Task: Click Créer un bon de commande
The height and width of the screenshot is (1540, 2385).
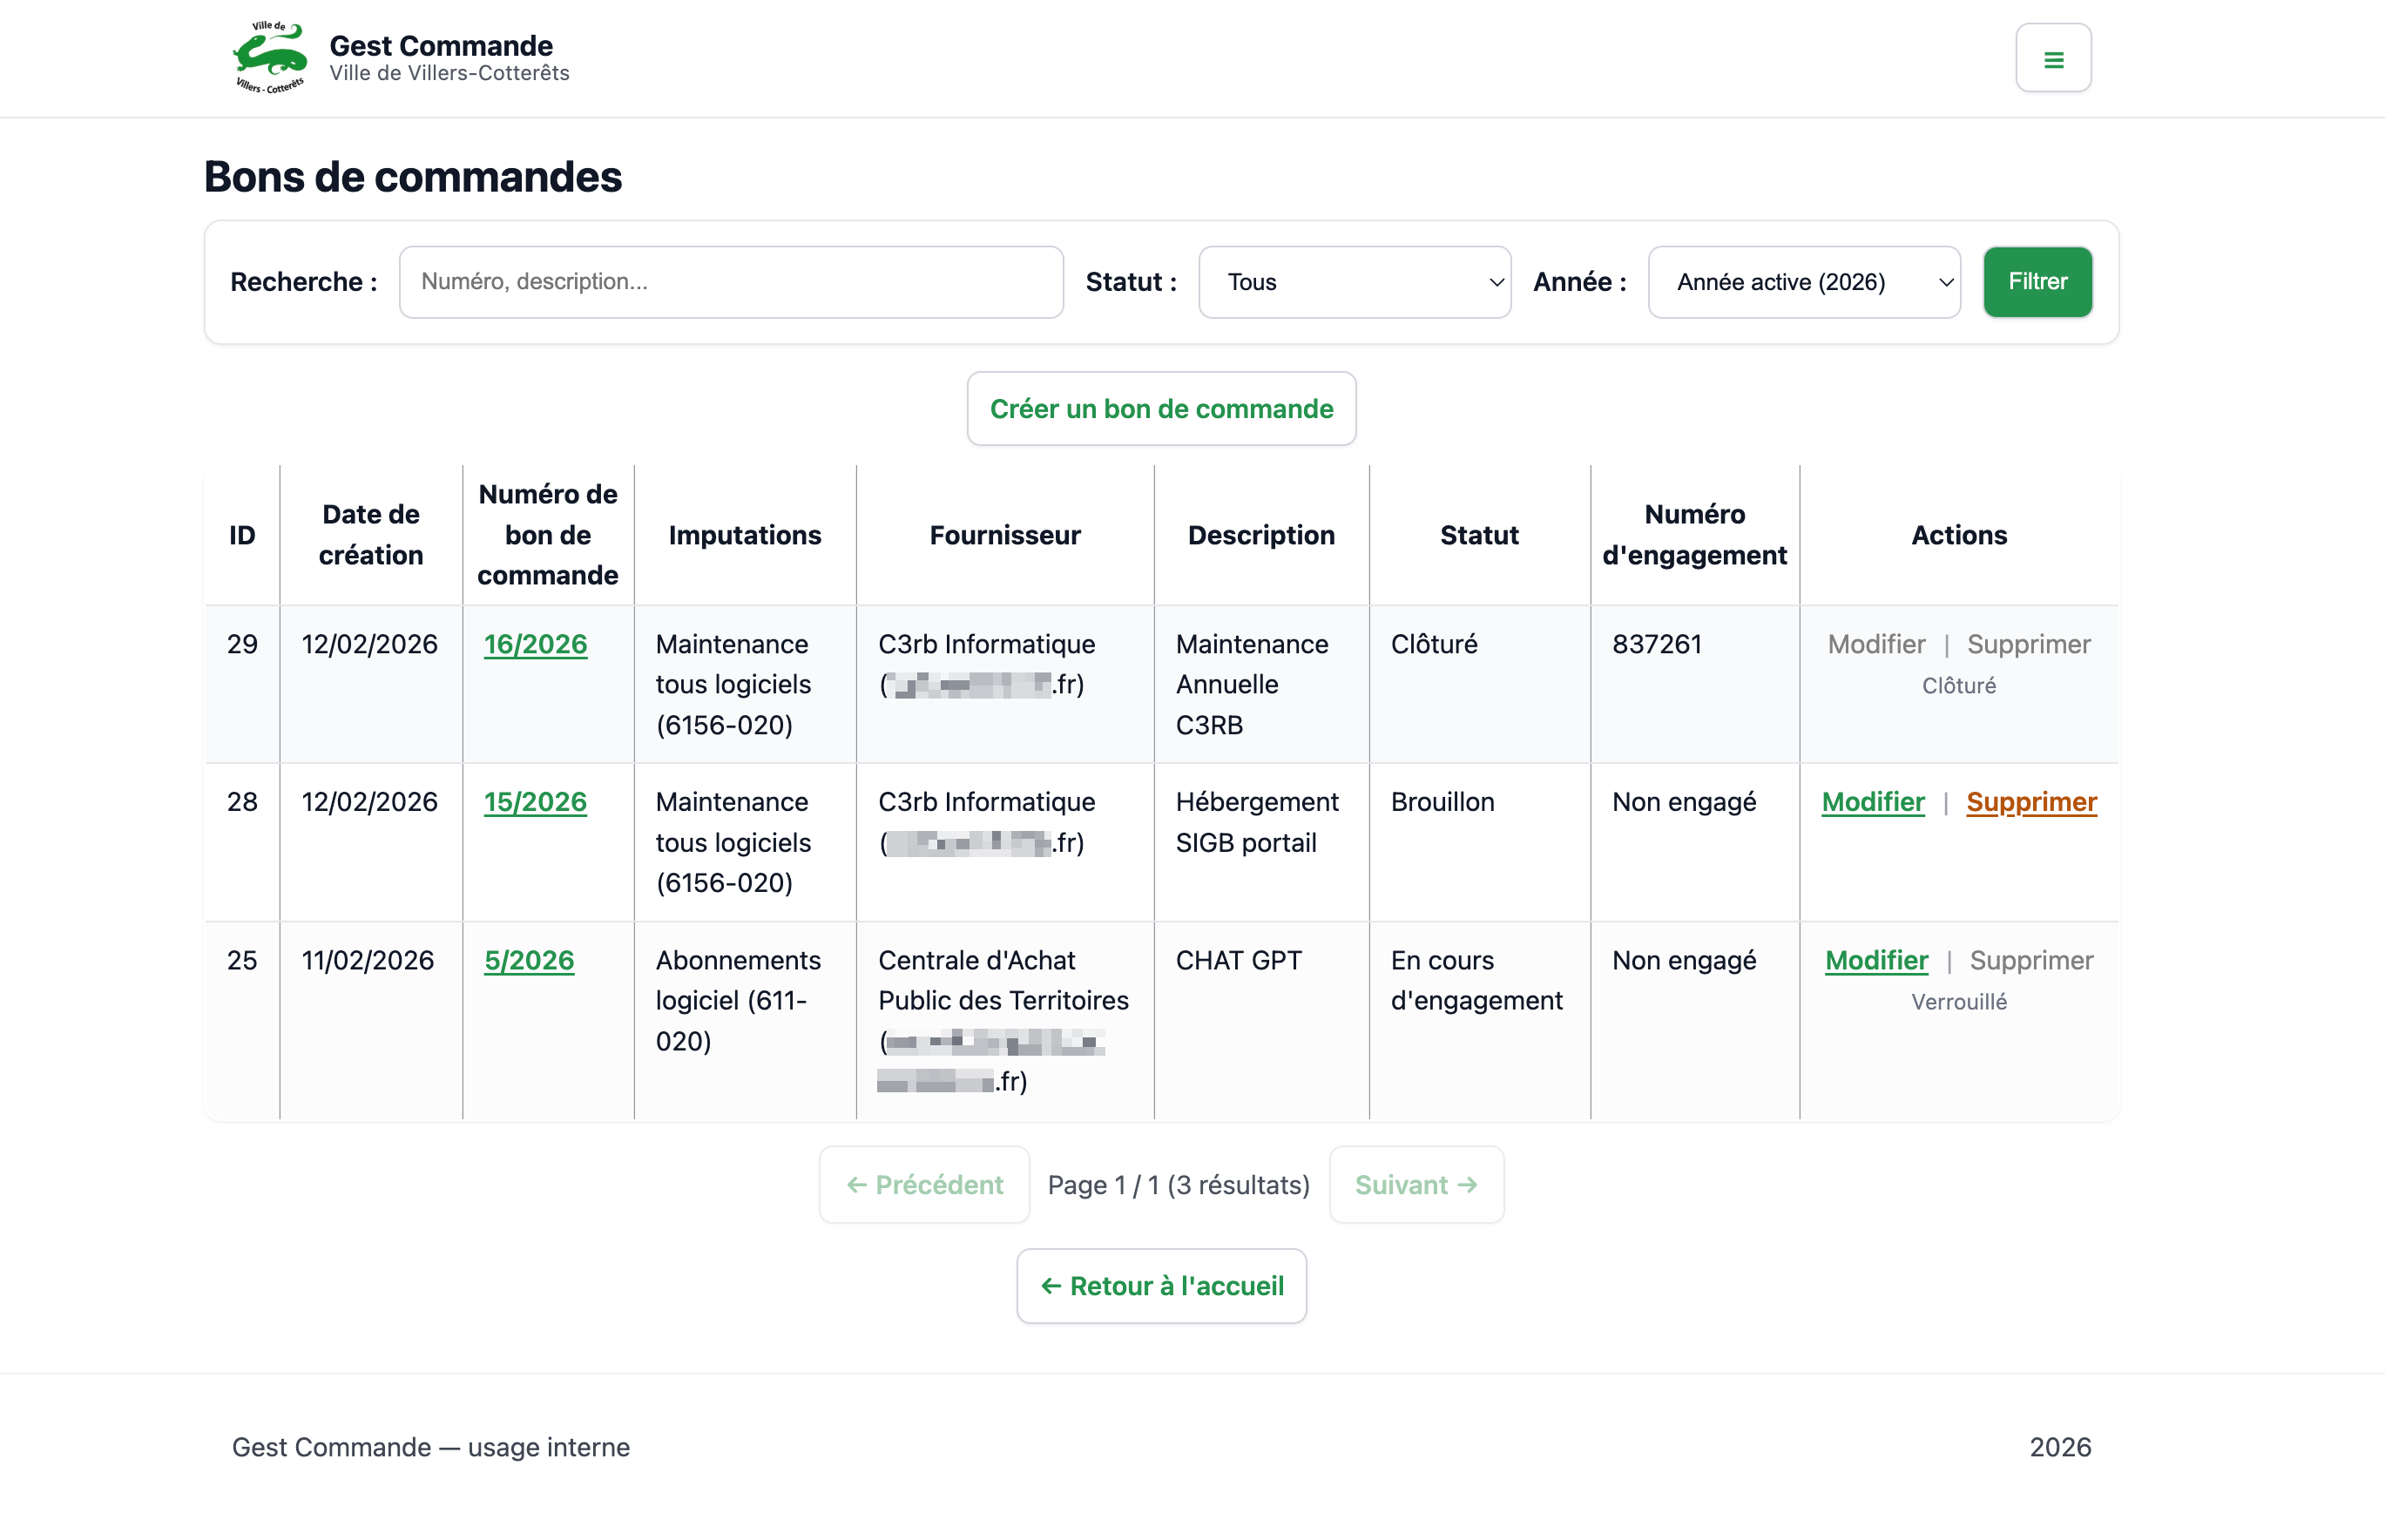Action: click(x=1160, y=409)
